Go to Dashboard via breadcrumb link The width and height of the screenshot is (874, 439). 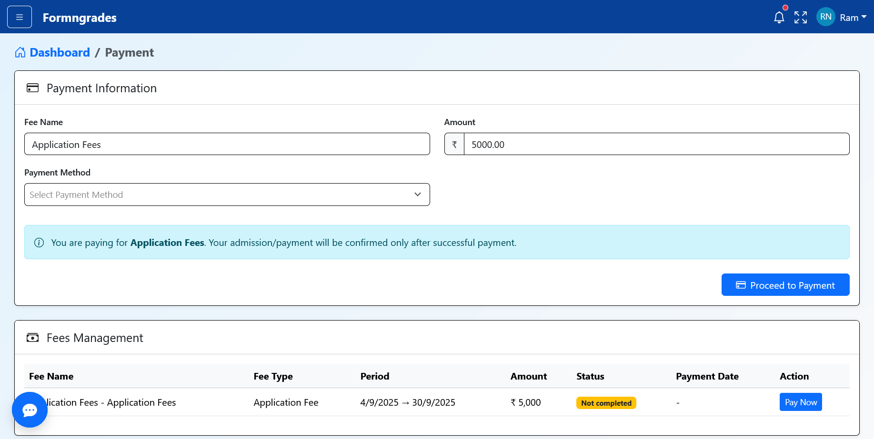[60, 52]
